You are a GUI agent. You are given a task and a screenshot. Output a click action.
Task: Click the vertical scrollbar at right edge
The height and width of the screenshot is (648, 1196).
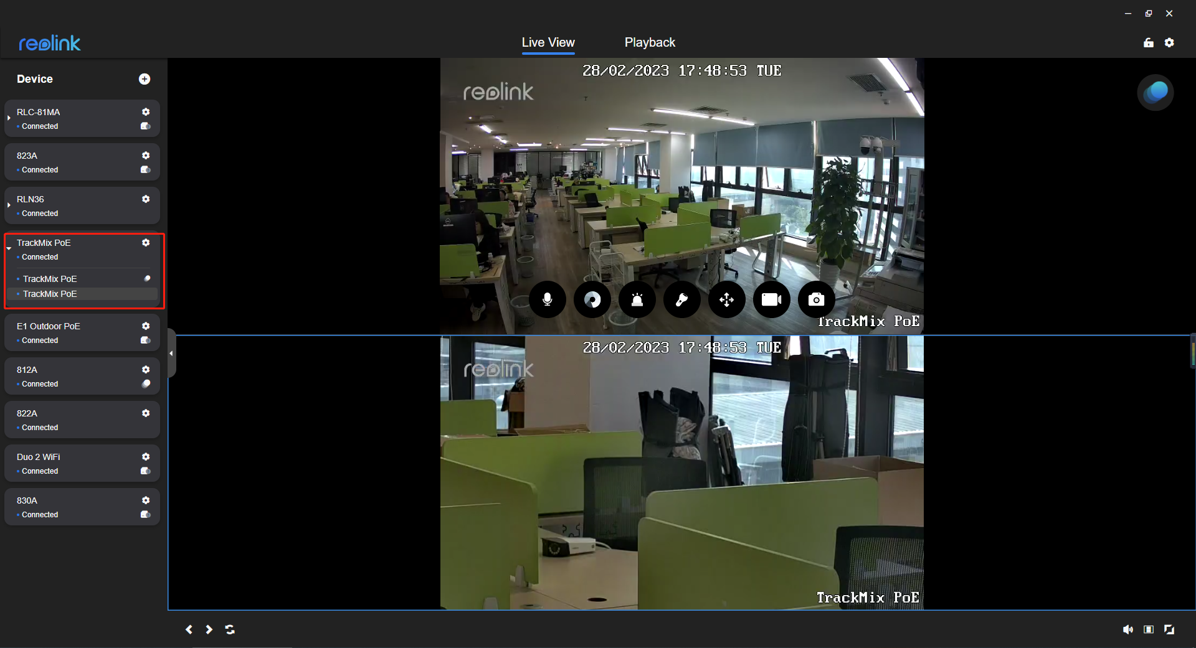coord(1193,351)
